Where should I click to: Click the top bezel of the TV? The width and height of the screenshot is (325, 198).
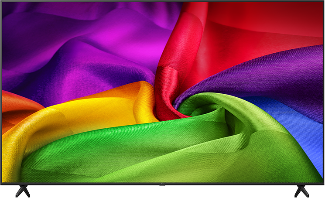[x=162, y=1]
